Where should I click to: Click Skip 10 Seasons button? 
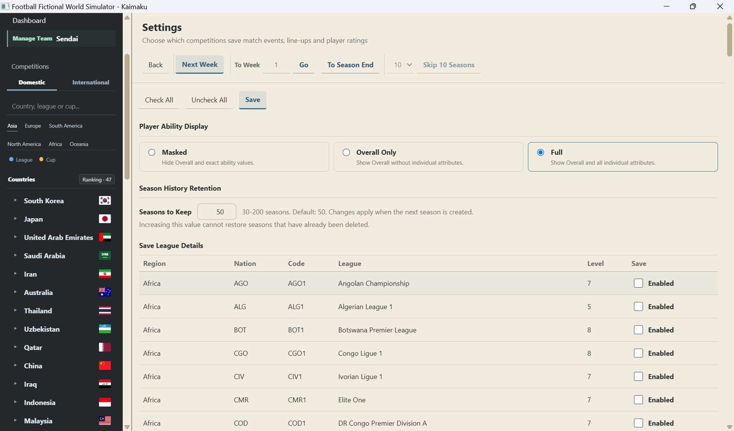pyautogui.click(x=449, y=65)
